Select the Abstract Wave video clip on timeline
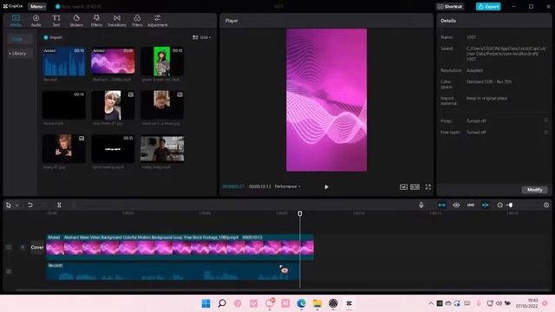 [x=180, y=247]
